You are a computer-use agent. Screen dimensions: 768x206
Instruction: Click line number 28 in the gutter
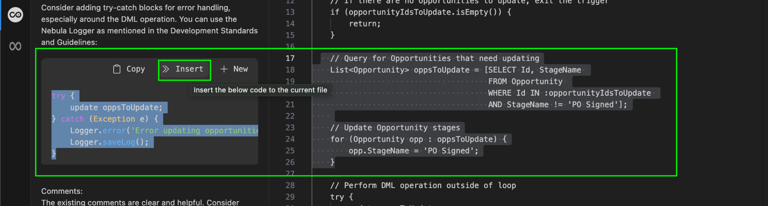pyautogui.click(x=290, y=185)
